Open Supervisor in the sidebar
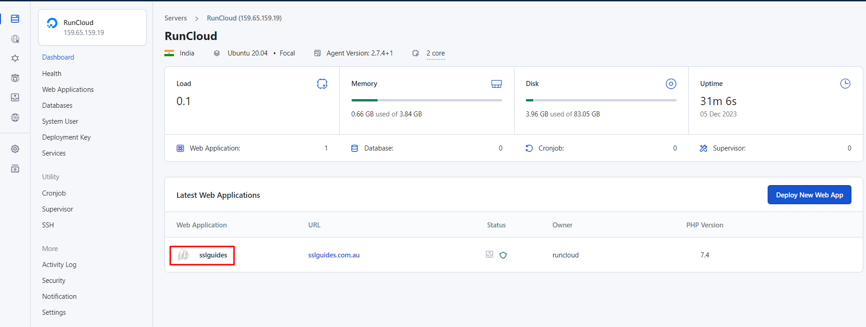866x327 pixels. 57,209
